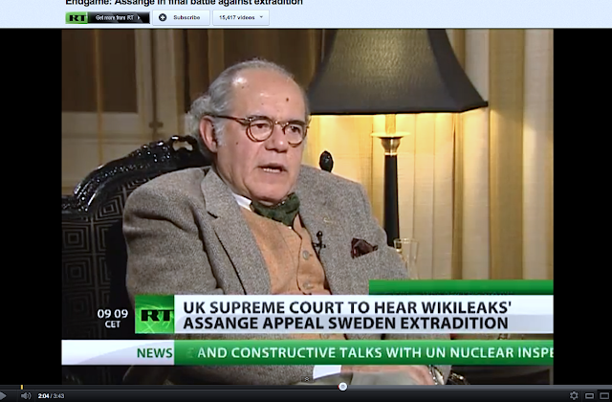Click the RT watermark in the video
This screenshot has width=612, height=402.
[x=155, y=314]
